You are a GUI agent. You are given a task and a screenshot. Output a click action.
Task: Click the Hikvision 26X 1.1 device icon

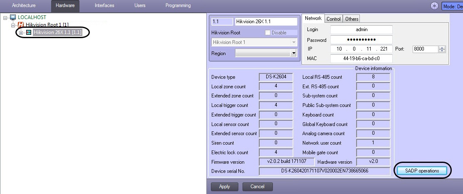pos(29,32)
